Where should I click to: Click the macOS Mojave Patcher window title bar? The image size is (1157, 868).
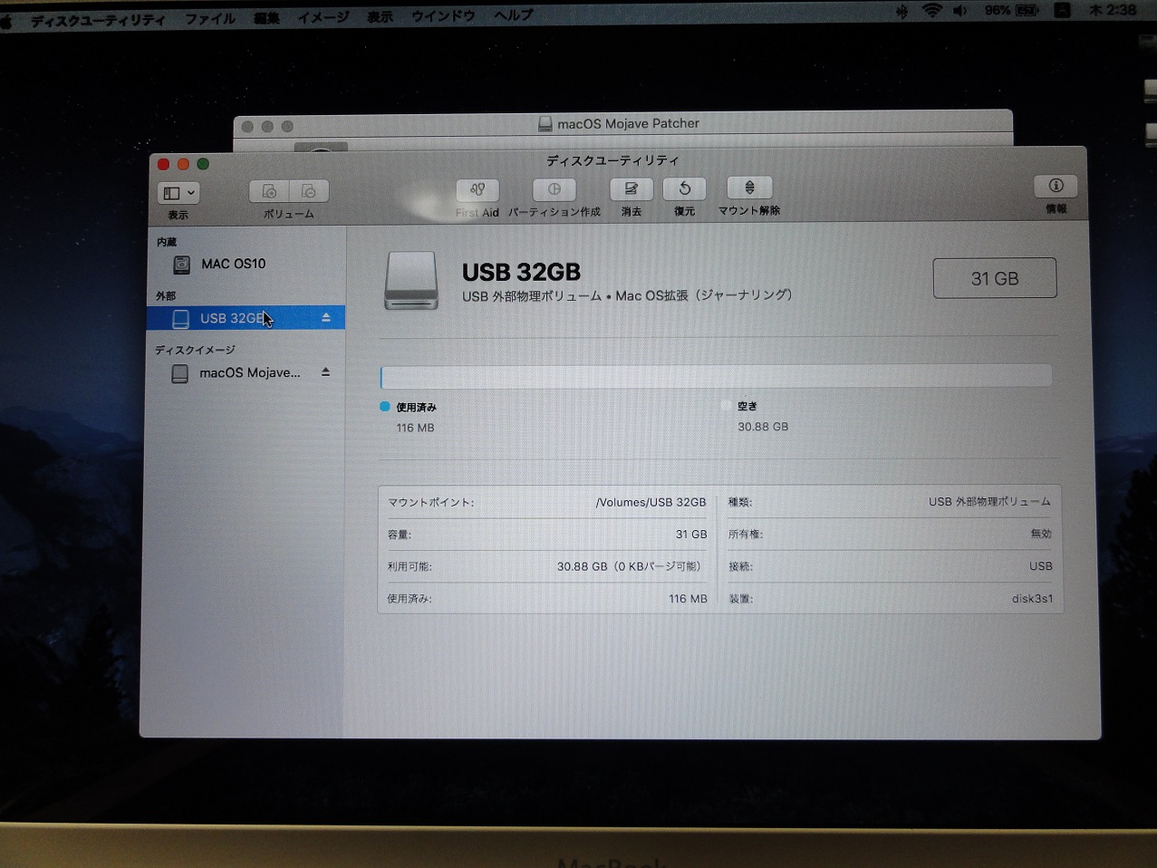(x=623, y=124)
